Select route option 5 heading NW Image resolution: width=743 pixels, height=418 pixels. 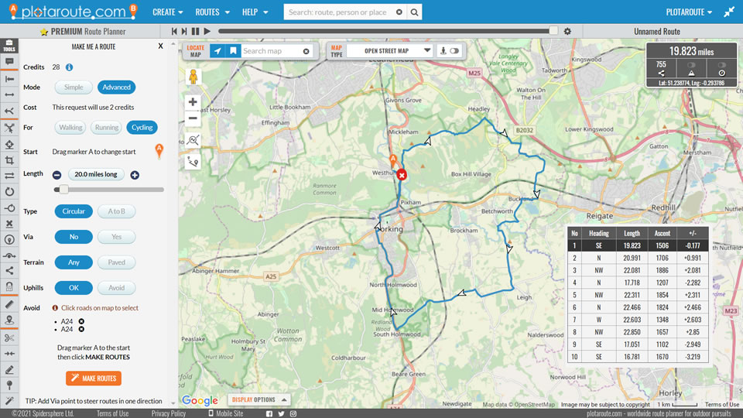coord(638,295)
